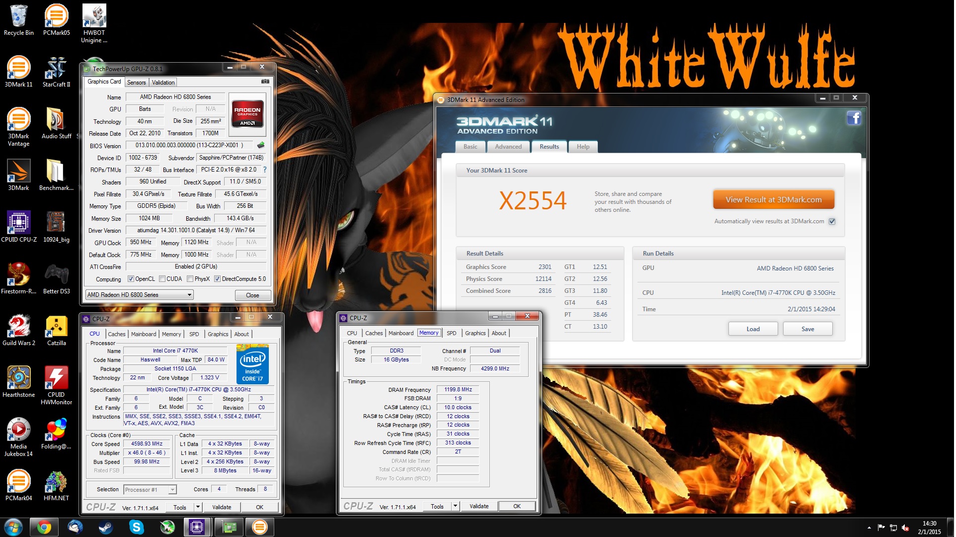Open Chrome from the taskbar
956x537 pixels.
click(x=44, y=527)
